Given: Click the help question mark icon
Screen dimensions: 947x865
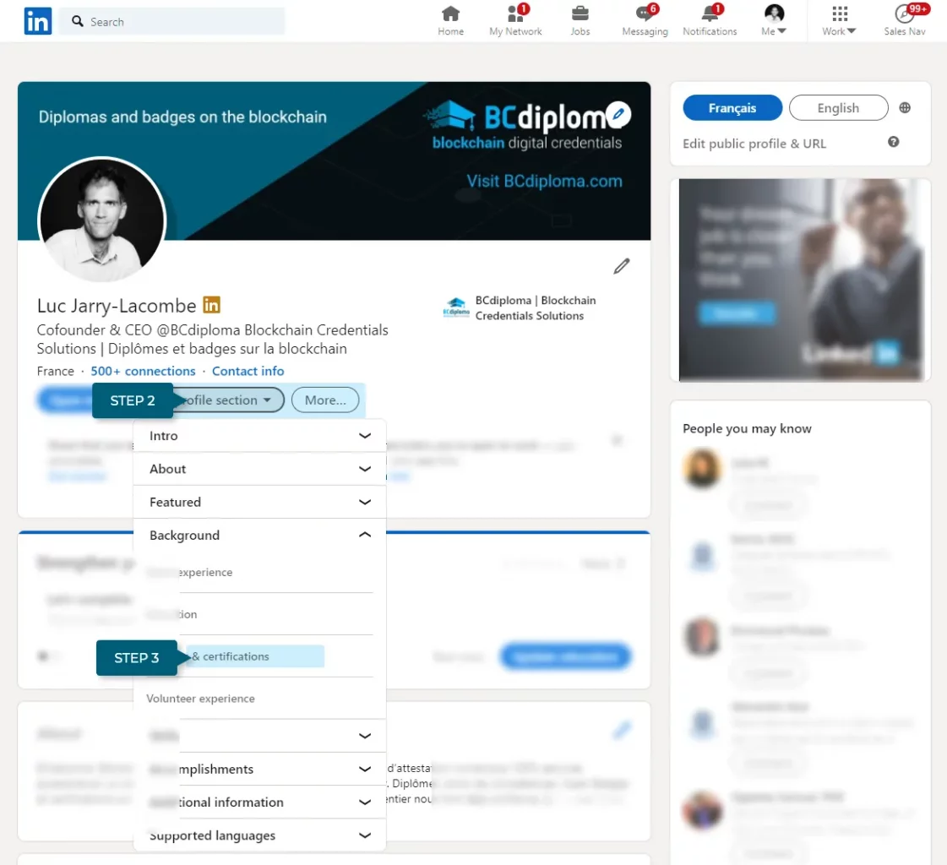Looking at the screenshot, I should (893, 142).
